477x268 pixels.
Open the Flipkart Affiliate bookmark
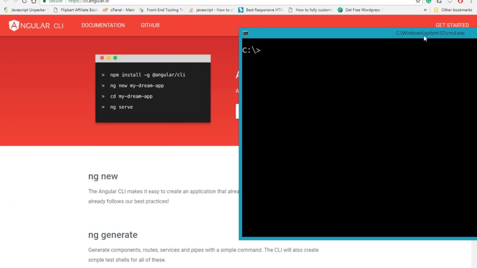76,10
